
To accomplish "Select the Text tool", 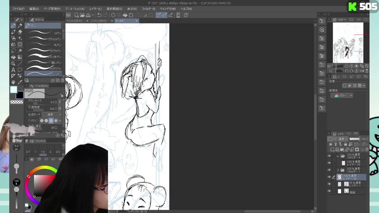I will click(13, 70).
